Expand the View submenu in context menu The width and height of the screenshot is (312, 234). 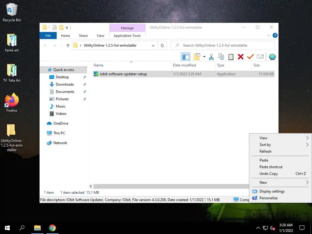(x=280, y=138)
